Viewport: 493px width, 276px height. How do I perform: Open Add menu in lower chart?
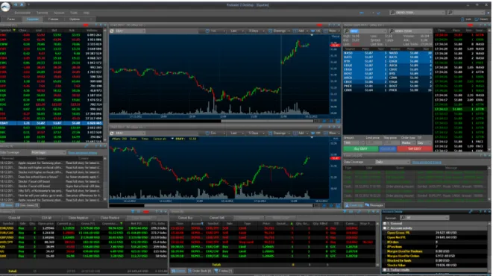point(301,134)
